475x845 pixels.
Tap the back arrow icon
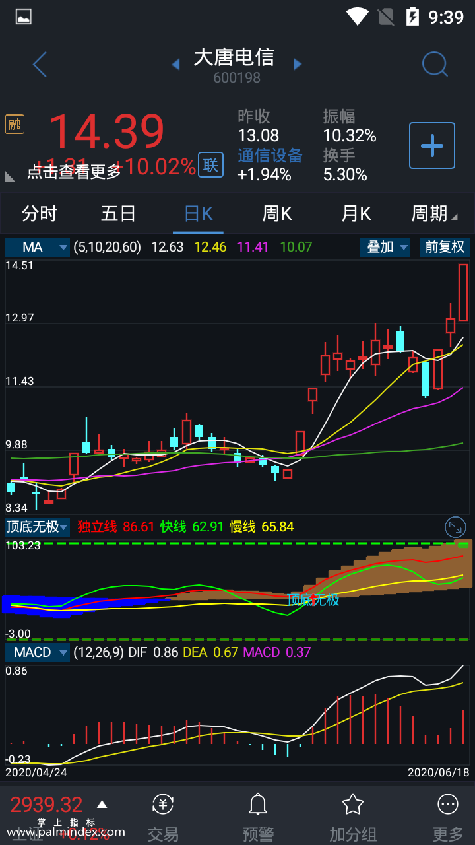40,65
